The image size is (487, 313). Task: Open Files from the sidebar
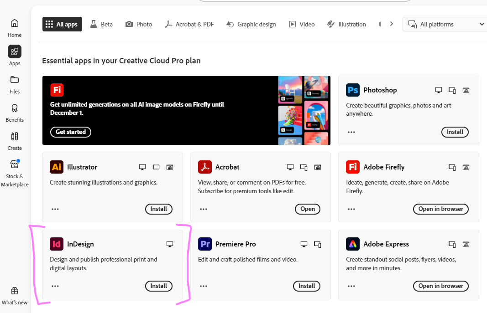[x=15, y=85]
